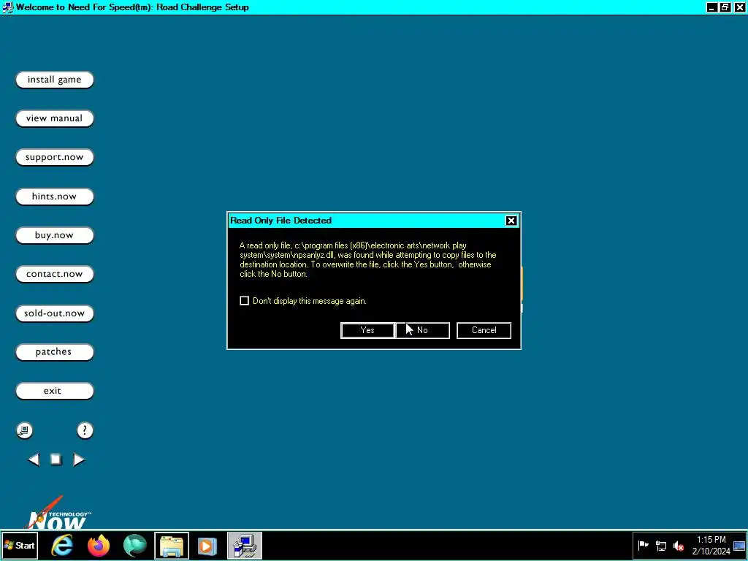Minimize the Road Challenge Setup window
This screenshot has width=748, height=561.
[711, 7]
